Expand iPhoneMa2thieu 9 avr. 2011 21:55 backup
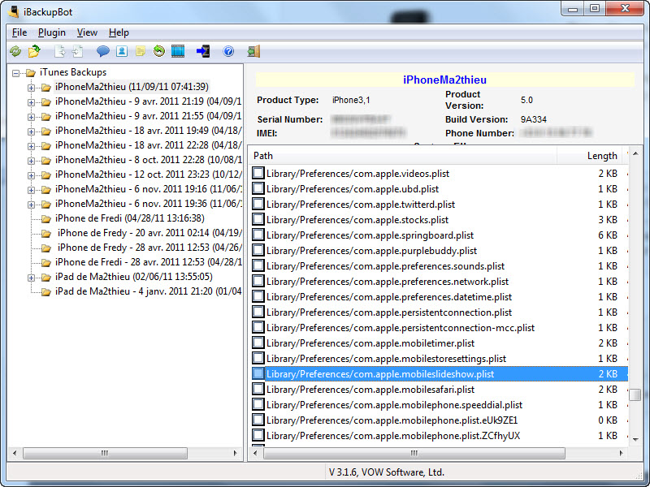The height and width of the screenshot is (487, 650). (31, 117)
